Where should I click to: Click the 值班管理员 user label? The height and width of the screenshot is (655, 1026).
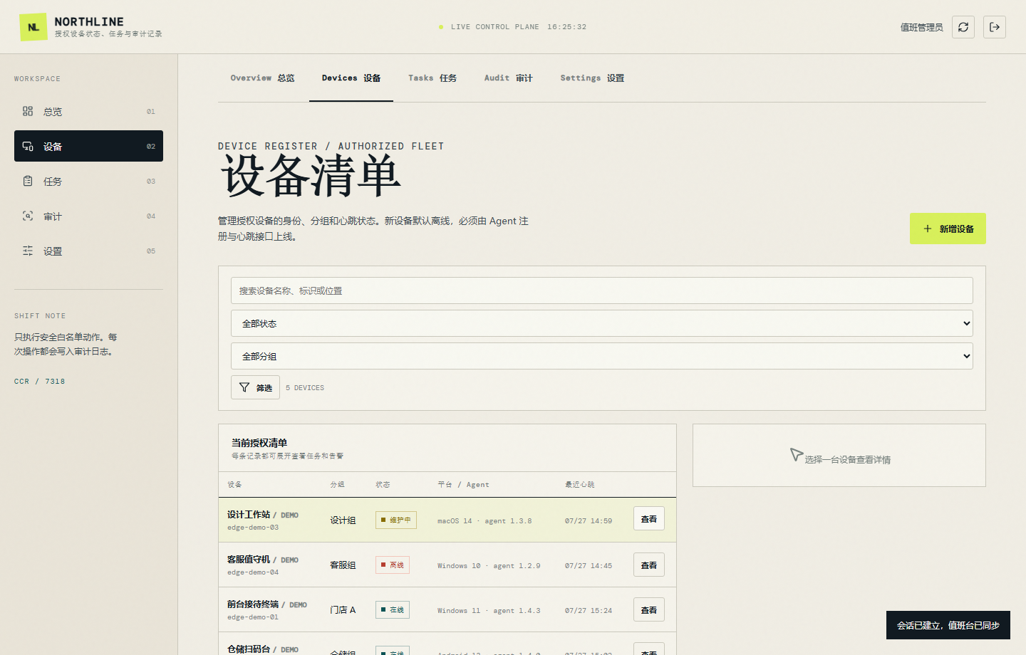[921, 27]
